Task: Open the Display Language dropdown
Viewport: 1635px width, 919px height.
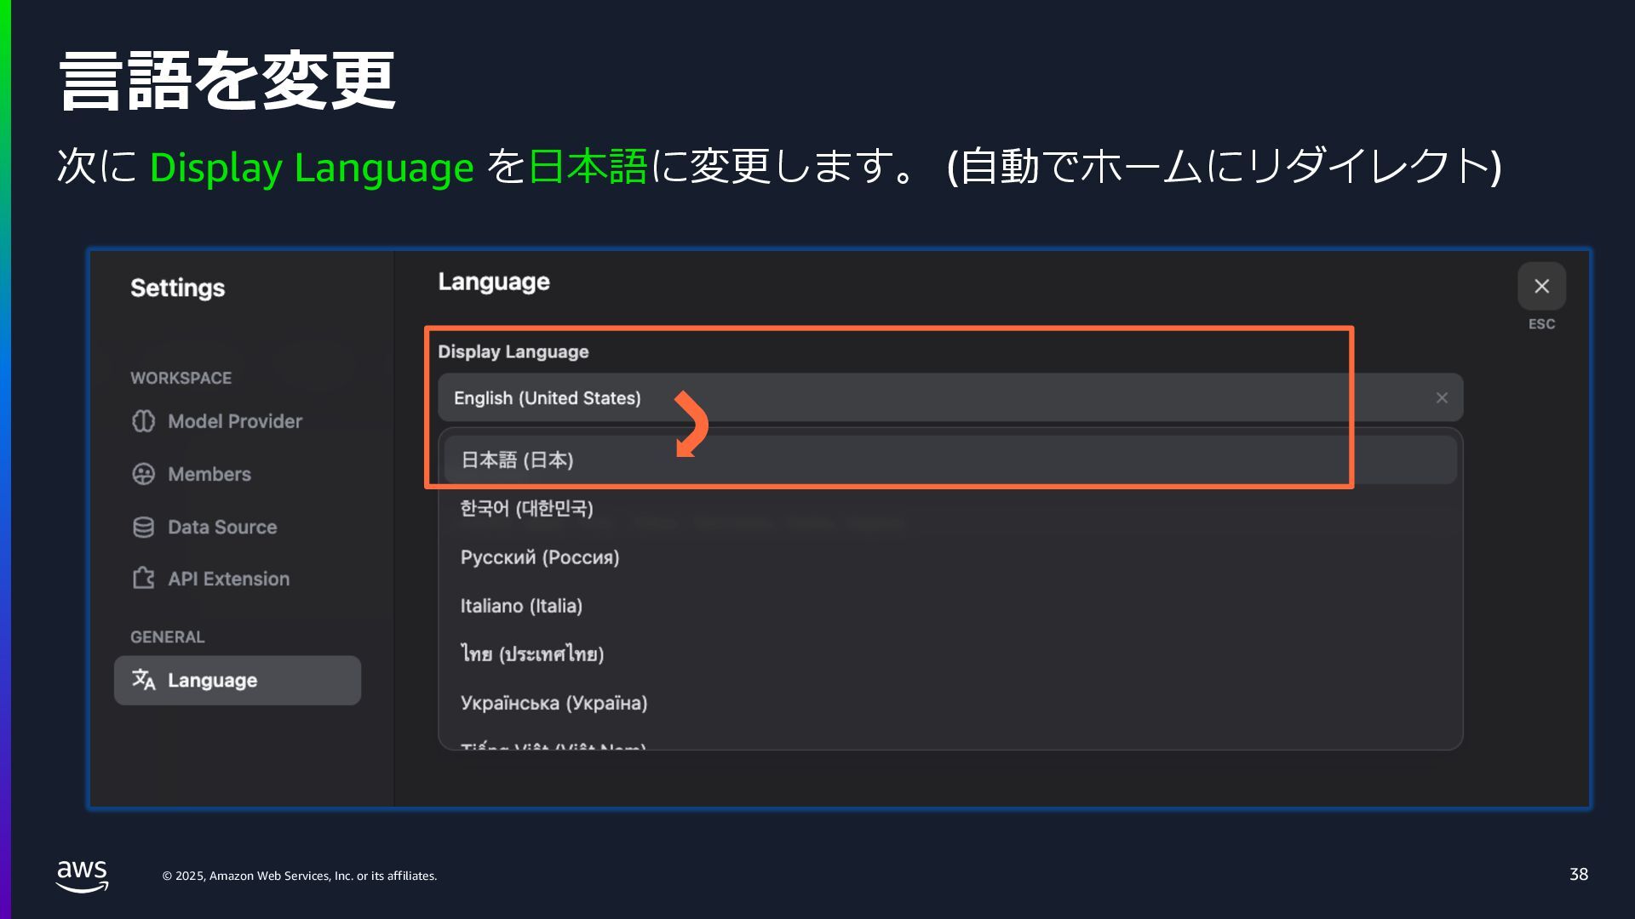Action: point(937,398)
